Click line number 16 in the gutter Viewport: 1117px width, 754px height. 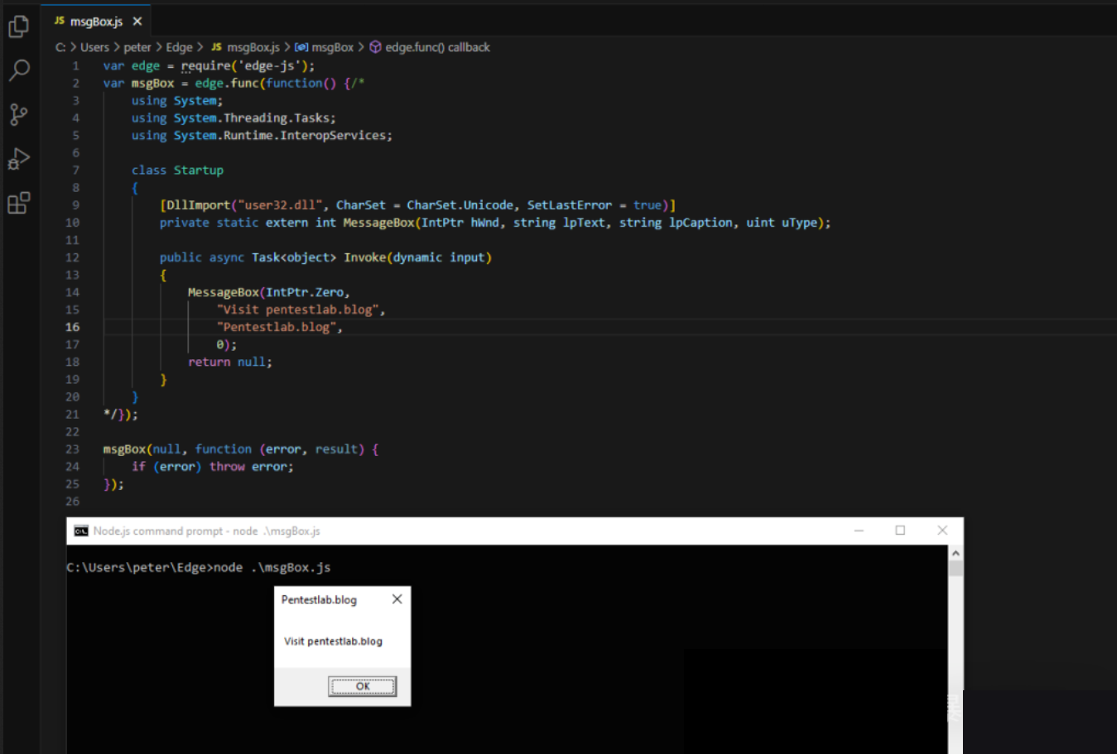tap(73, 327)
